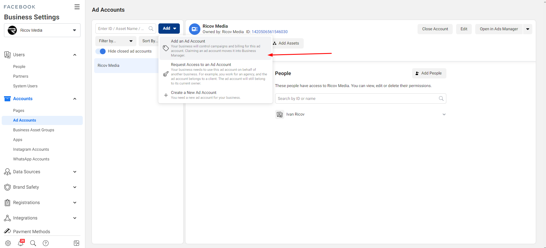Select Request Access to an Ad Account
546x248 pixels.
(x=215, y=74)
